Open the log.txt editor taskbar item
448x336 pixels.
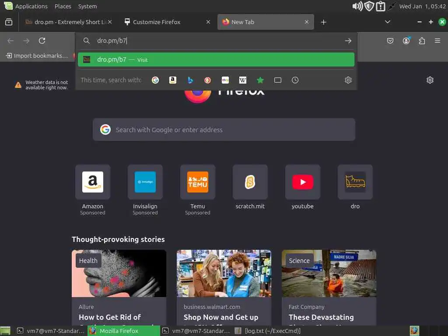268,331
